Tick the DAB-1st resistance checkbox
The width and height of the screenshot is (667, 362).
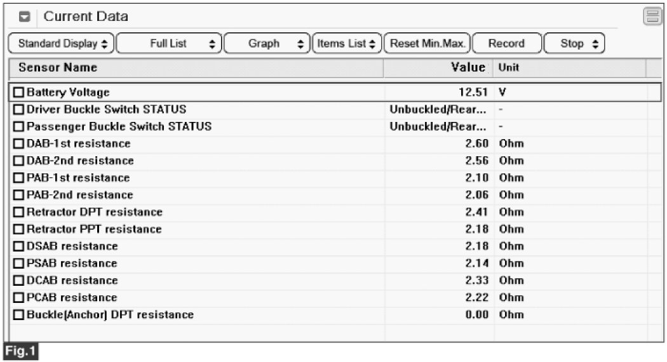(x=18, y=144)
